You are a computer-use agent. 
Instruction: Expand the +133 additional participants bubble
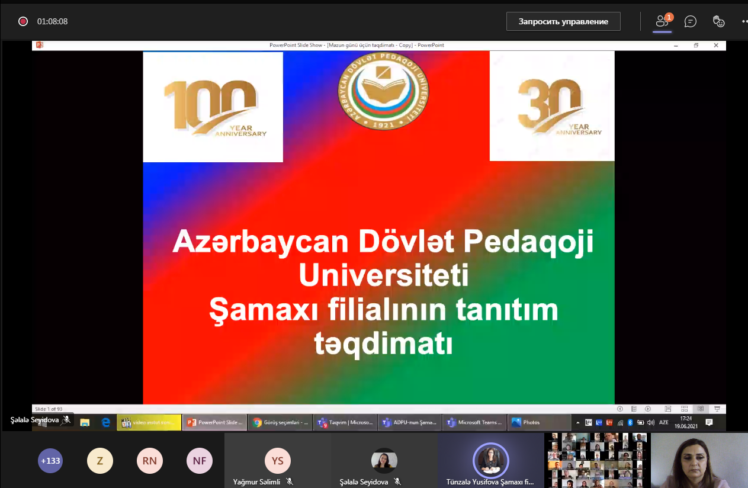point(50,461)
